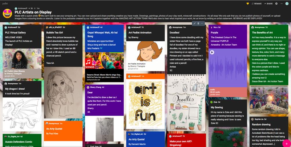Click the SHARE button

click(x=268, y=3)
